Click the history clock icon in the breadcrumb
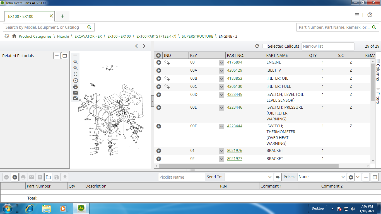 click(7, 36)
